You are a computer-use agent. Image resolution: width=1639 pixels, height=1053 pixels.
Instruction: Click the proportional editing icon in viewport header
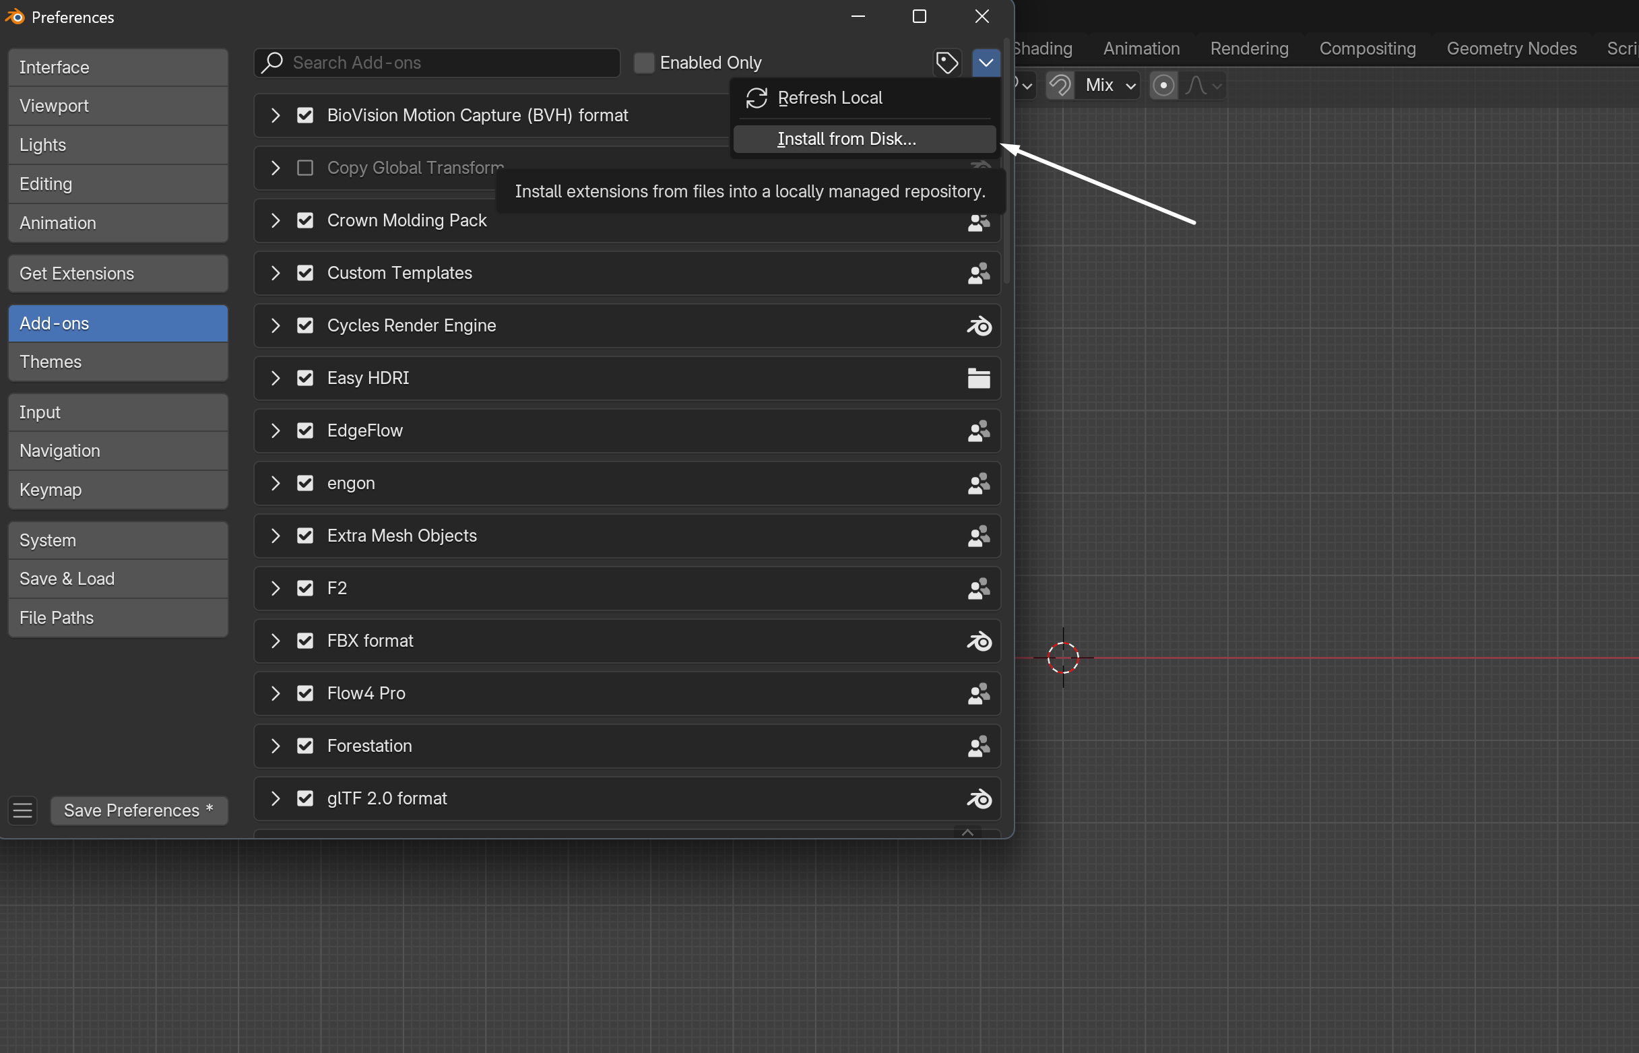1163,86
